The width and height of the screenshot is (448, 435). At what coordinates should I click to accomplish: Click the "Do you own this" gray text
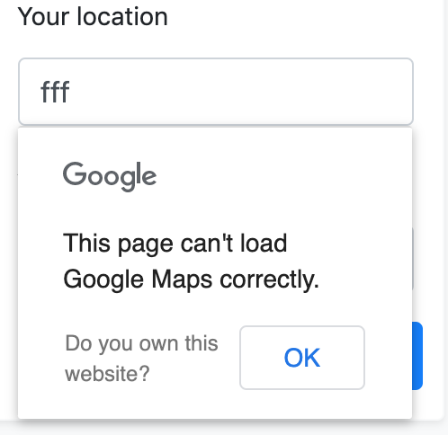click(141, 343)
